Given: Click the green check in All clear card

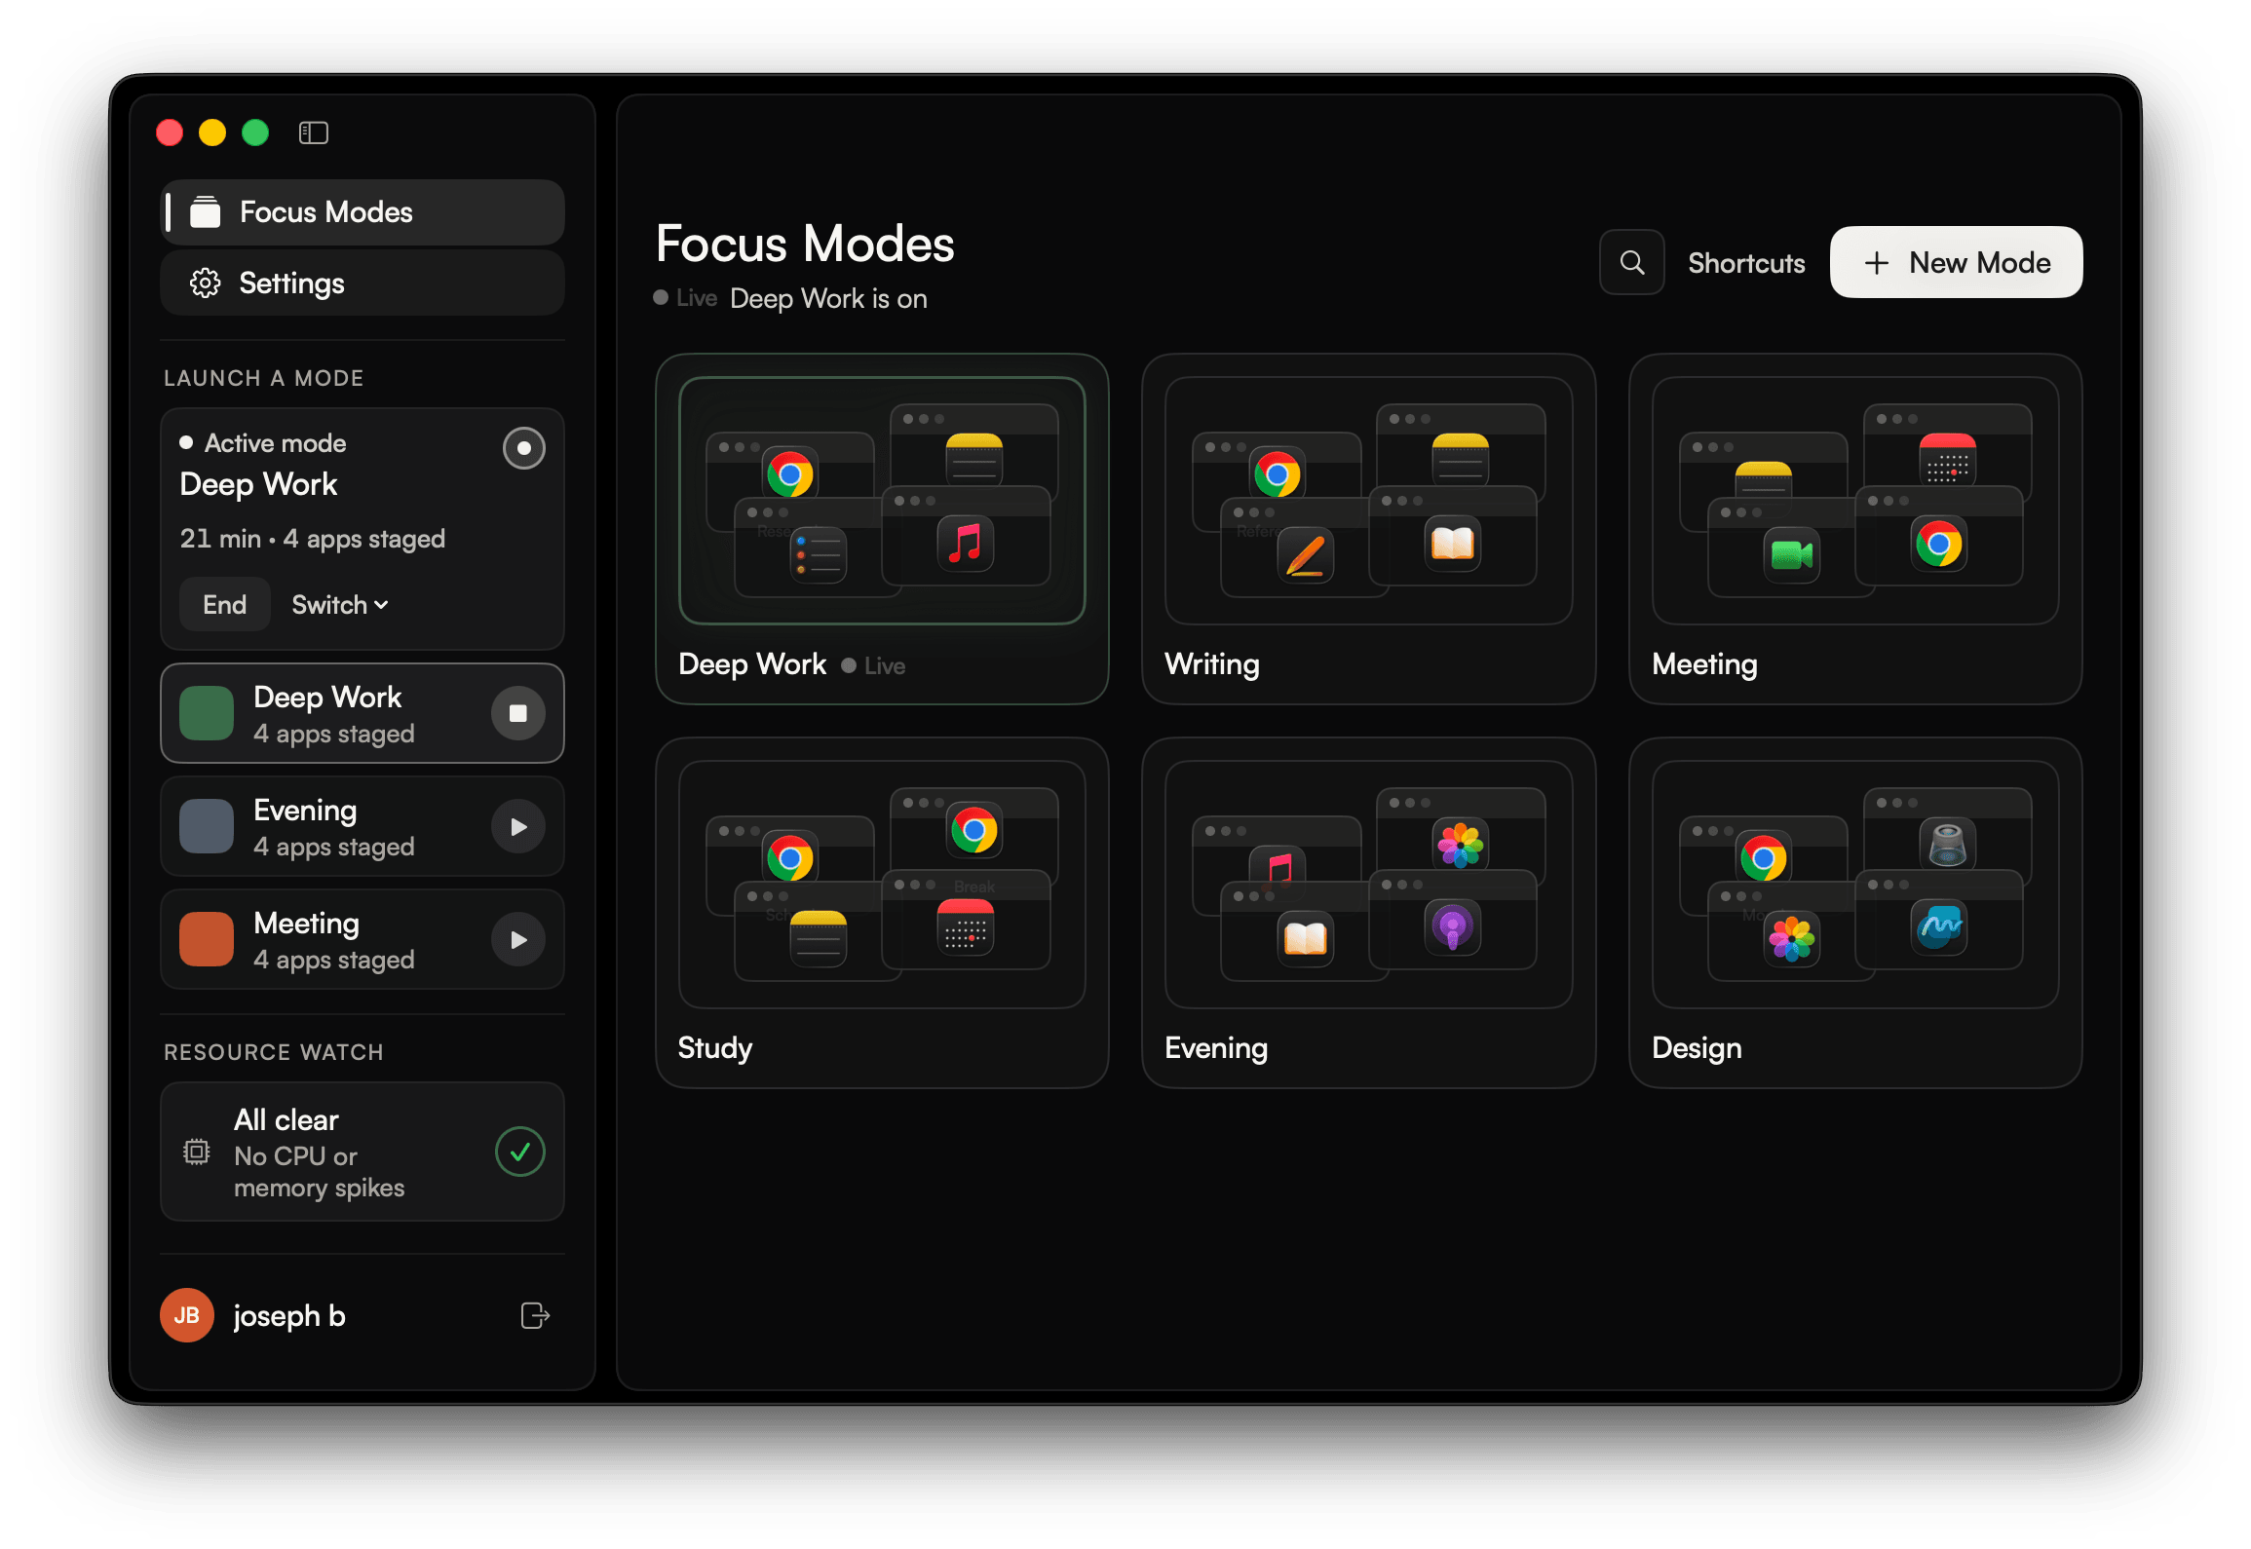Looking at the screenshot, I should coord(520,1152).
